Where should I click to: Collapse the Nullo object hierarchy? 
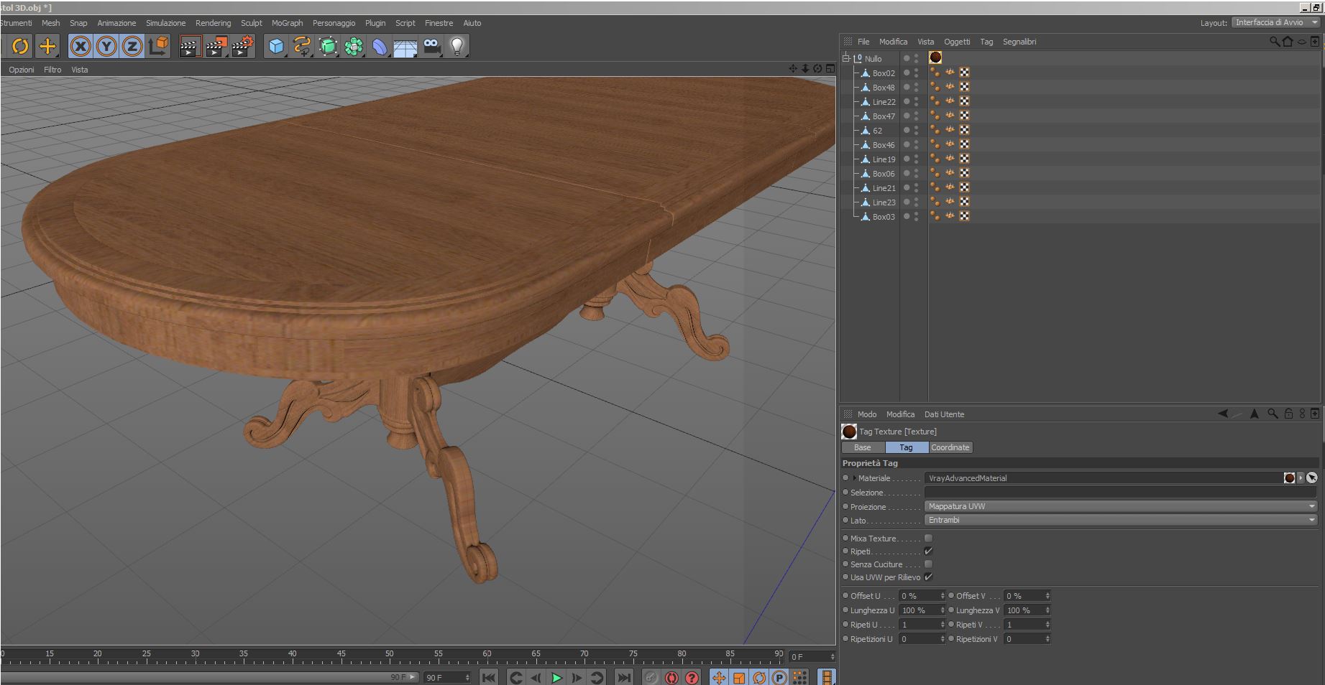pos(846,58)
